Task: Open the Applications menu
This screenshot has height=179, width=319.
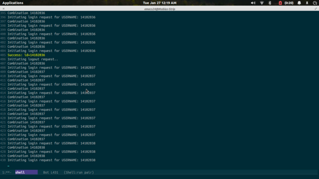Action: pos(13,3)
